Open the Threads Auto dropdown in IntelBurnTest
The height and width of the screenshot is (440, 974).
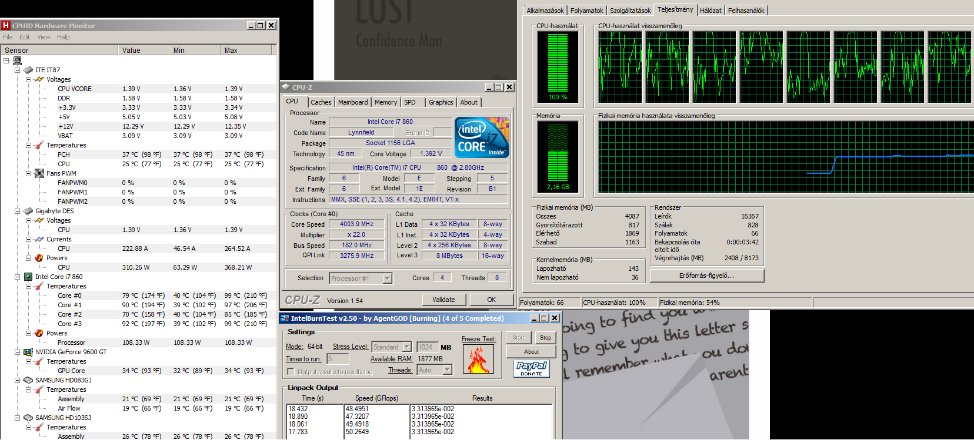tap(447, 370)
